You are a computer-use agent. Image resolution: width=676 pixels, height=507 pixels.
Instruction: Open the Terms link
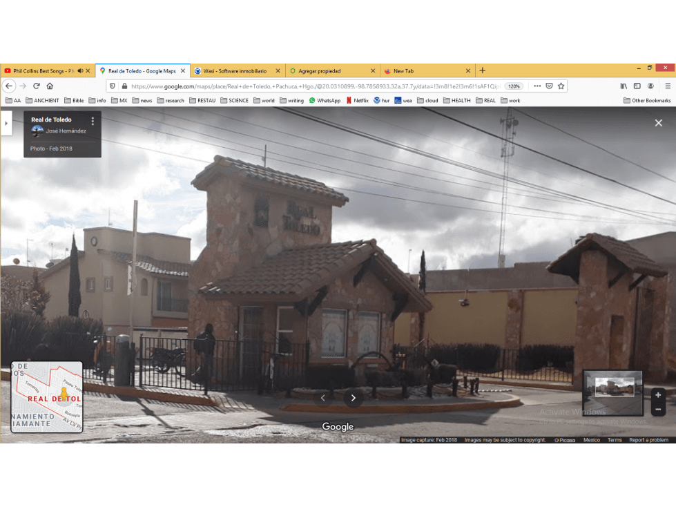pos(615,440)
